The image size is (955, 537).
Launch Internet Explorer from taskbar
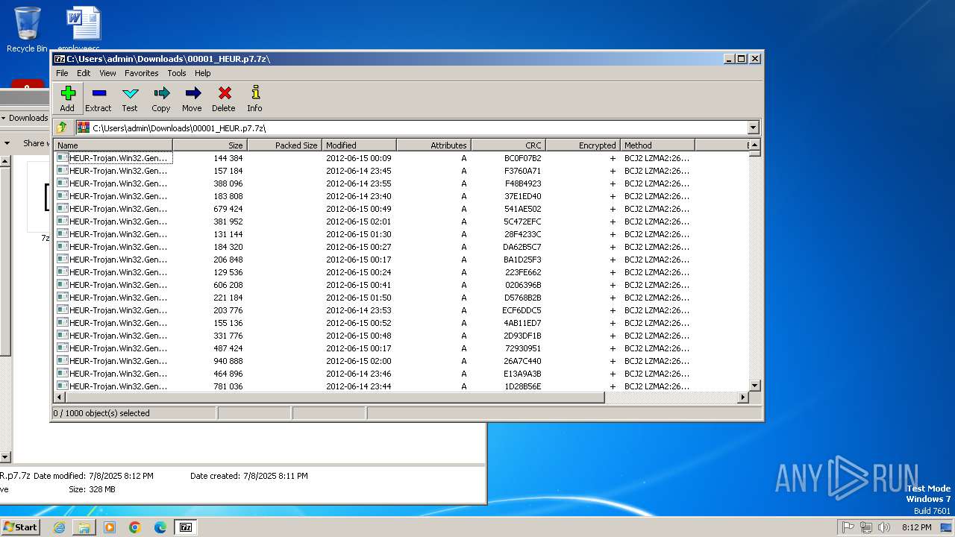(x=59, y=527)
